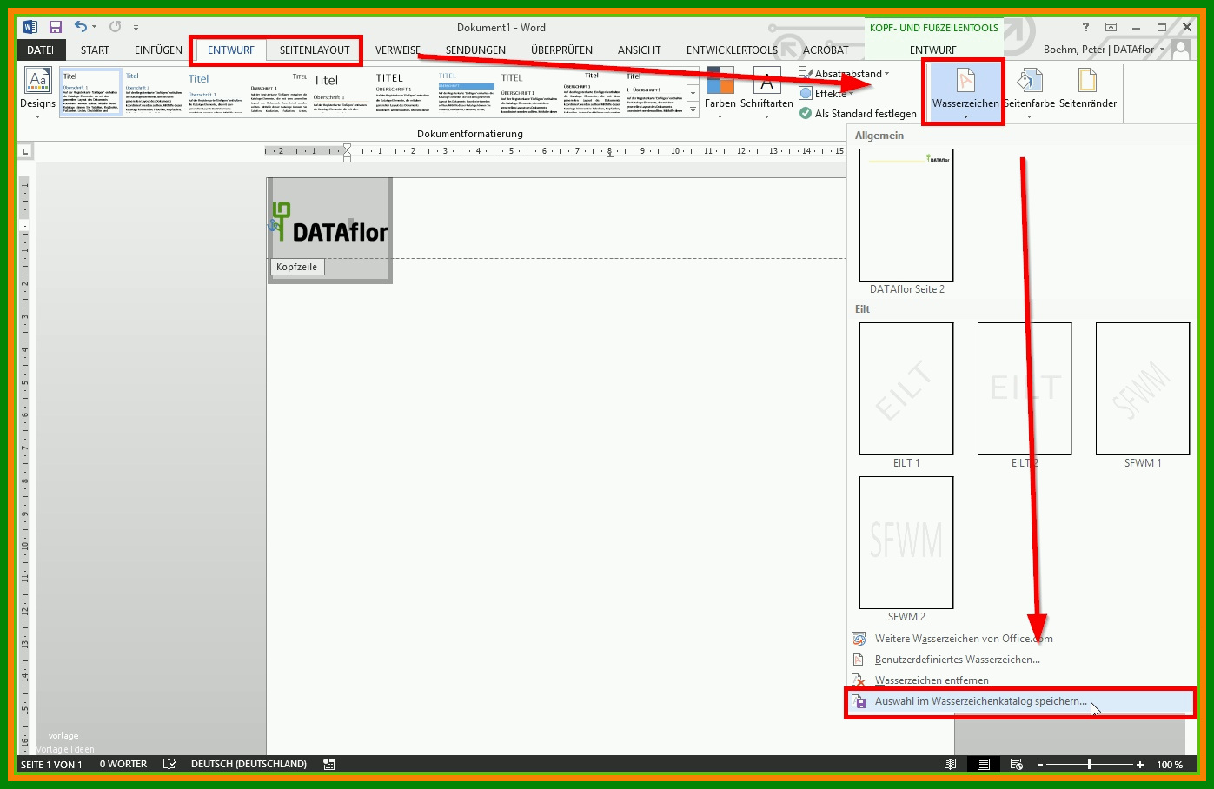Click the Save icon in quick access toolbar

tap(56, 27)
